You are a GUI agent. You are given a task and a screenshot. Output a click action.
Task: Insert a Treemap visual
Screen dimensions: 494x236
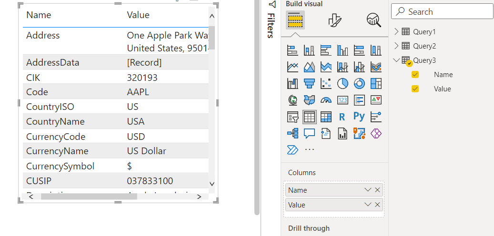pos(376,83)
